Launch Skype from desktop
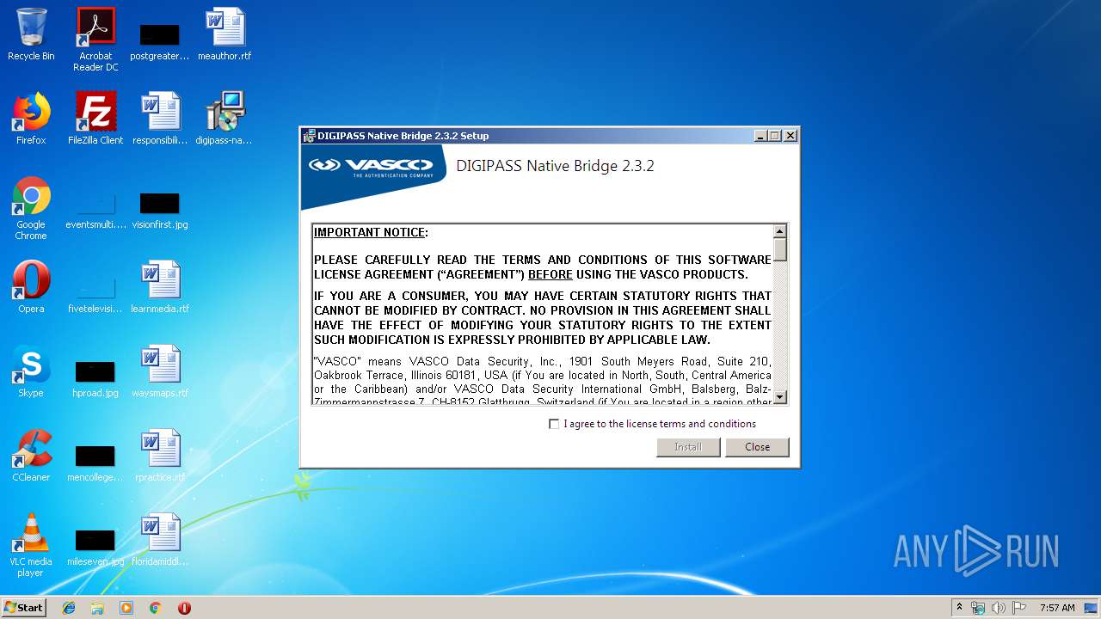1101x619 pixels. [31, 371]
